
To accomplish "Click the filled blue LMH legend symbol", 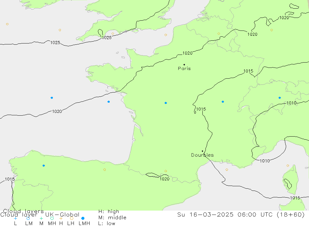I will click(83, 218).
